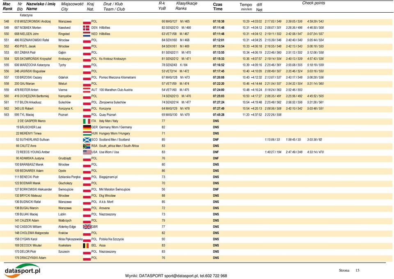Screen dimensions: 394x279
Task: Click the German flag beside BÄUSCHER Lea
Action: [x=87, y=127]
